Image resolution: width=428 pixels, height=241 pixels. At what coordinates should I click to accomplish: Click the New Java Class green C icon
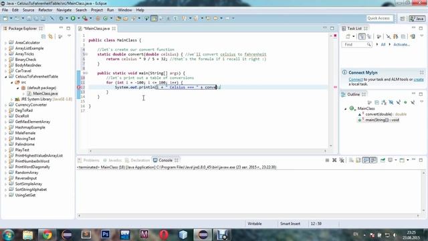coord(106,18)
